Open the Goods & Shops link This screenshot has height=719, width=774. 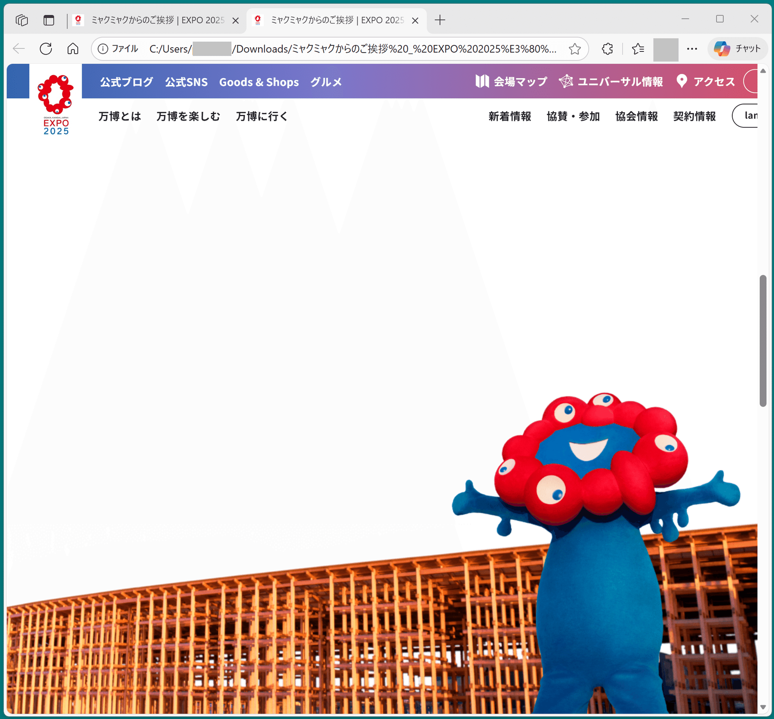259,82
